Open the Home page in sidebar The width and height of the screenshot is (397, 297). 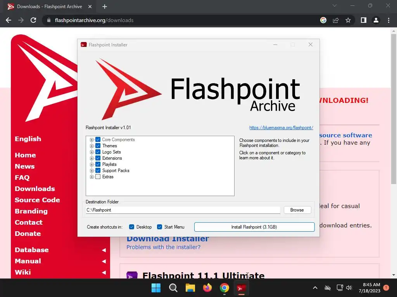(x=25, y=155)
